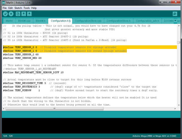The height and width of the screenshot is (139, 182).
Task: Click comment 'Otherwise this would lead' line
Action: point(57,105)
